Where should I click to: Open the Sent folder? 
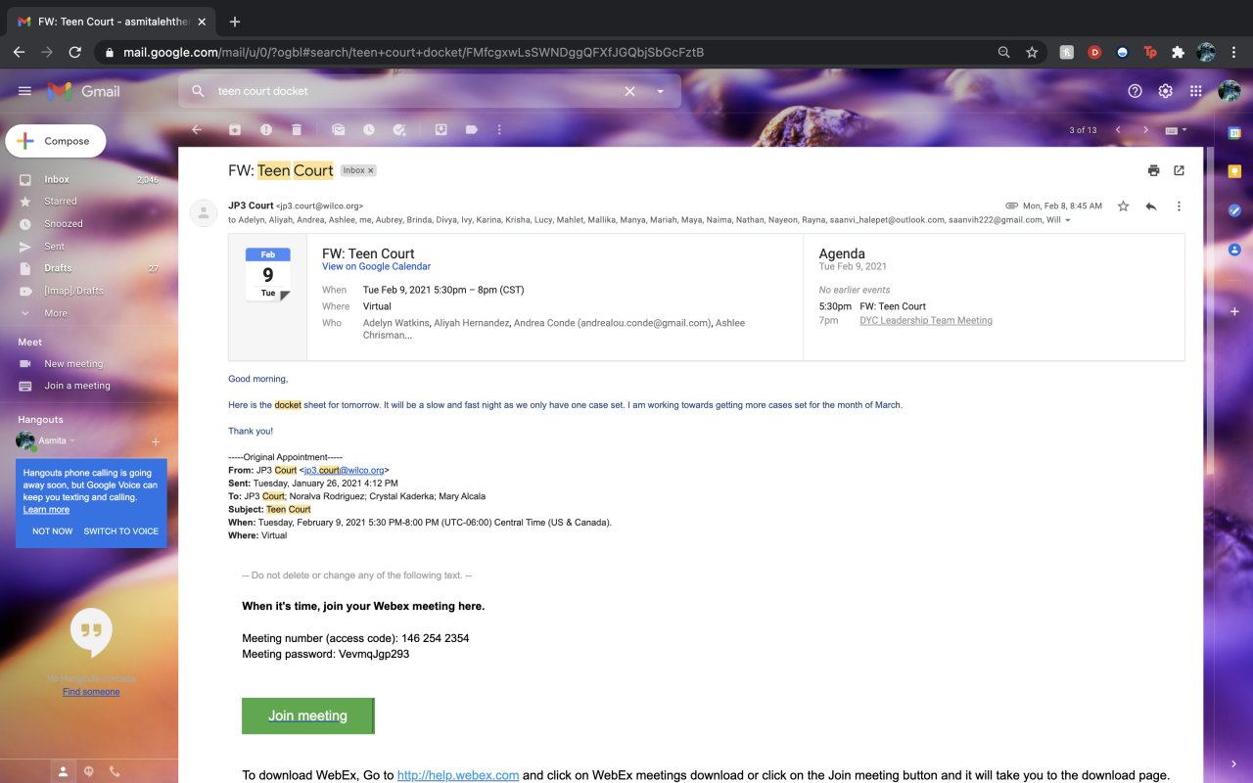[x=55, y=247]
